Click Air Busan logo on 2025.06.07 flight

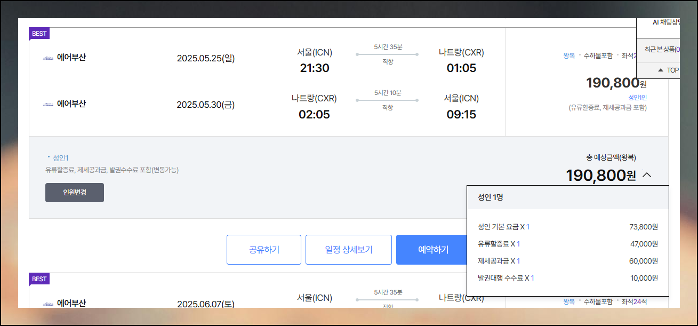[x=49, y=303]
